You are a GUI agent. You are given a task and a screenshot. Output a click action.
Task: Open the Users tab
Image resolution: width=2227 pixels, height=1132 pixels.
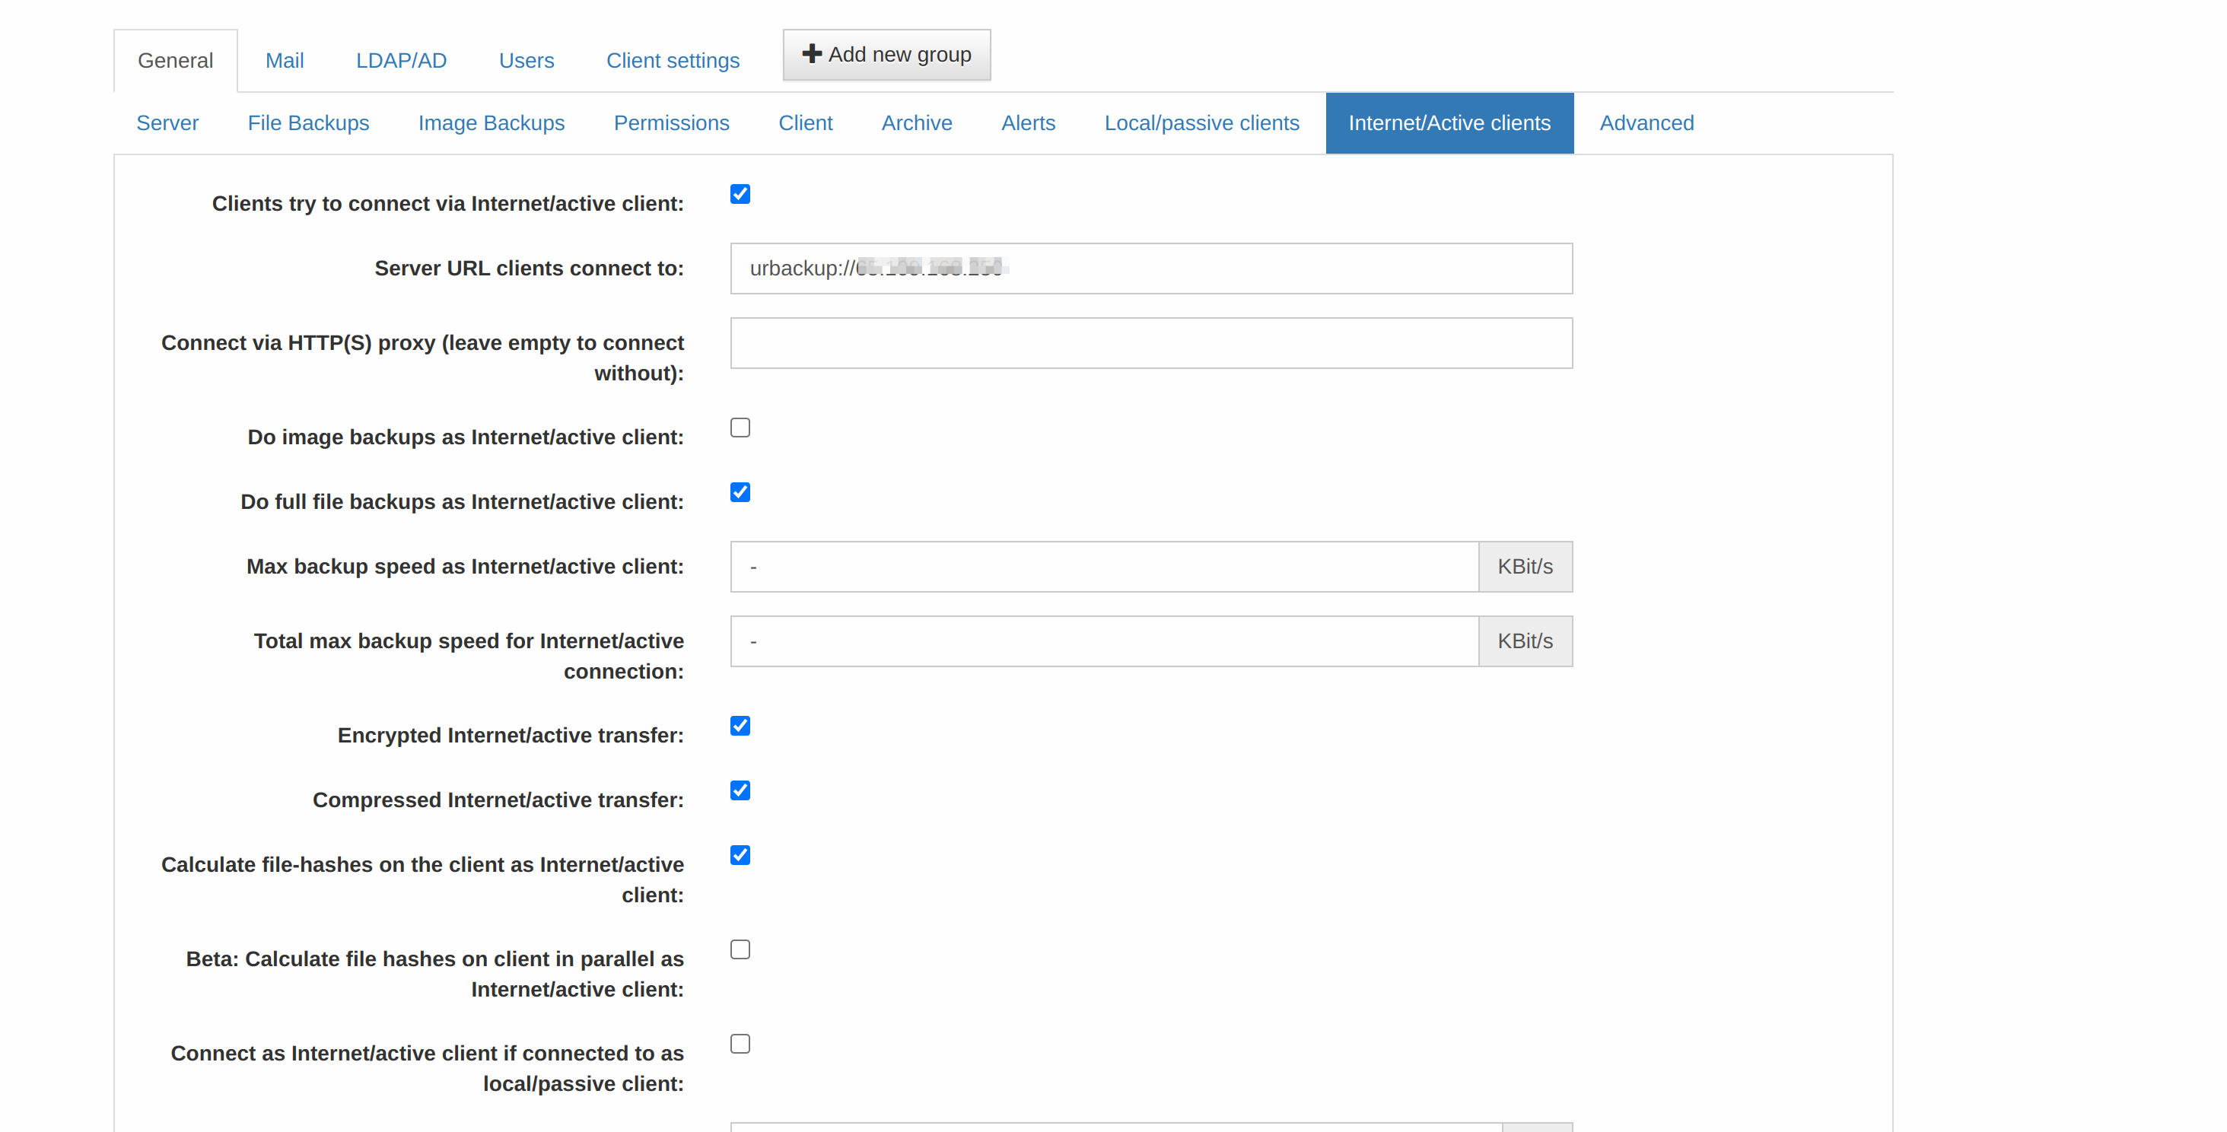coord(527,61)
